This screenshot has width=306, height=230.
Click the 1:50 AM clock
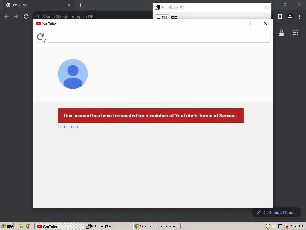(297, 226)
